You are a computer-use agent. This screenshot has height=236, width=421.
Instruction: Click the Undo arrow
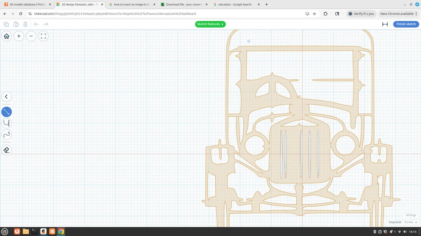[x=36, y=24]
